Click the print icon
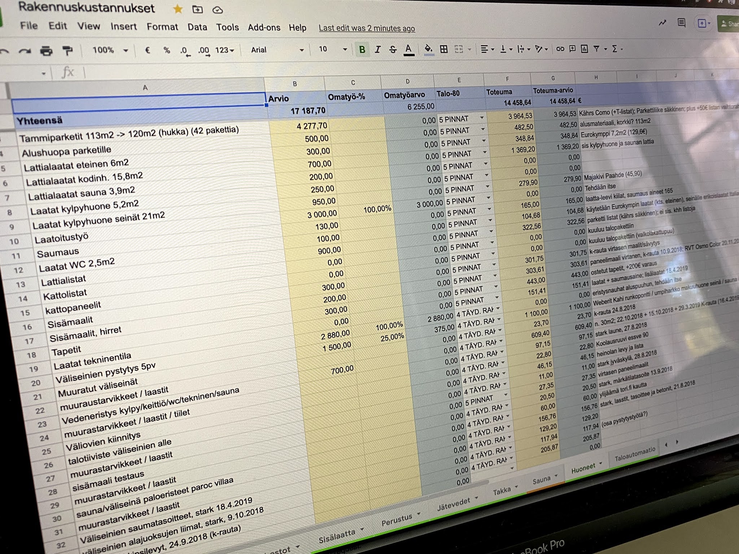Image resolution: width=739 pixels, height=554 pixels. (x=46, y=51)
